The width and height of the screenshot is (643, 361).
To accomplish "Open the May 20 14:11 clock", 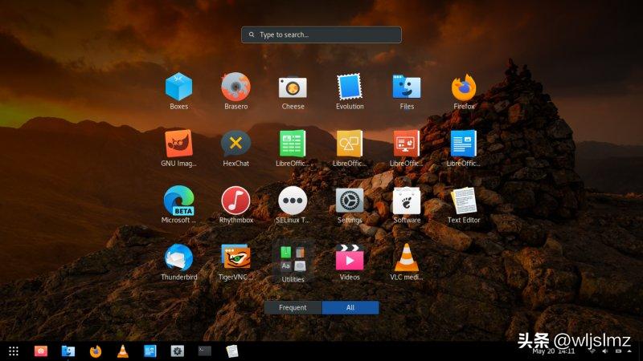I will (554, 351).
